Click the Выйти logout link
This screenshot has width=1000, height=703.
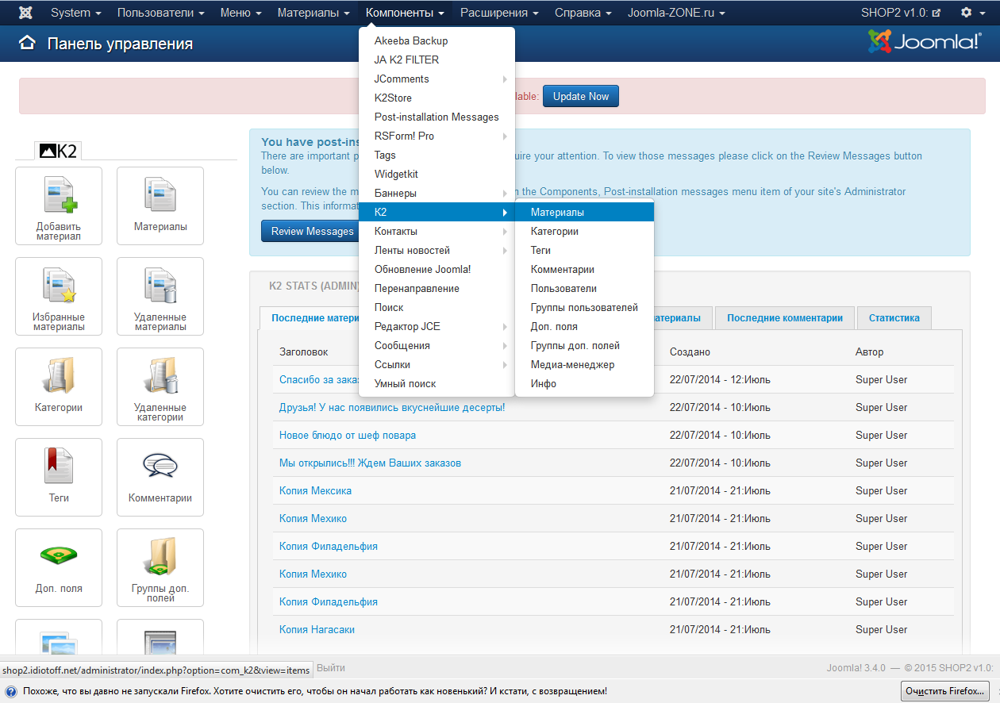click(x=331, y=668)
